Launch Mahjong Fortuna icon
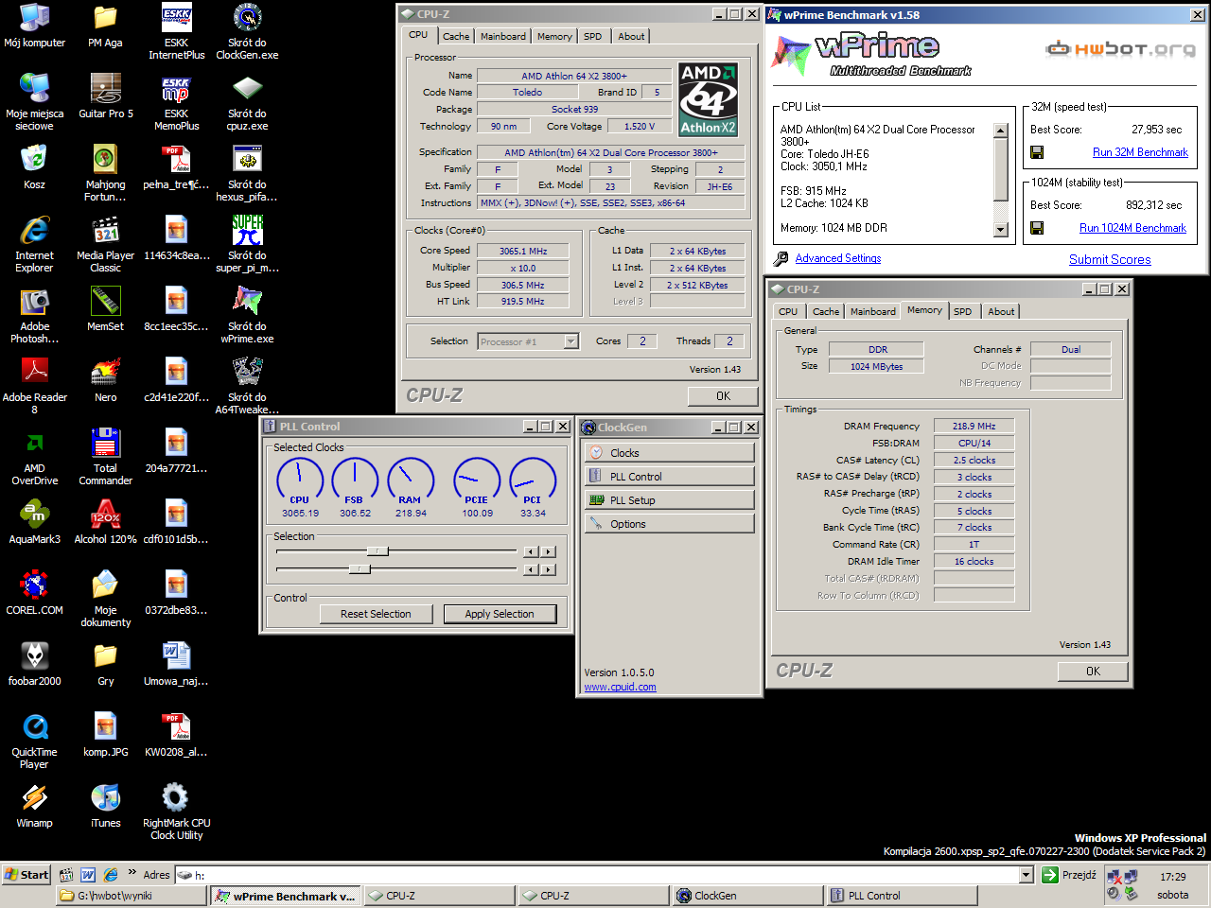Image resolution: width=1211 pixels, height=908 pixels. click(105, 173)
